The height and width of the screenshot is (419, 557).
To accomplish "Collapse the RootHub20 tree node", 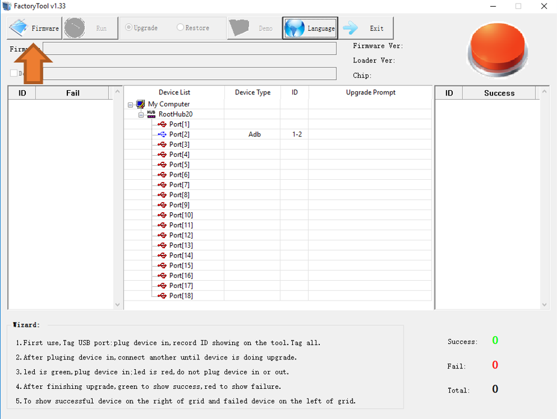I will [x=141, y=115].
